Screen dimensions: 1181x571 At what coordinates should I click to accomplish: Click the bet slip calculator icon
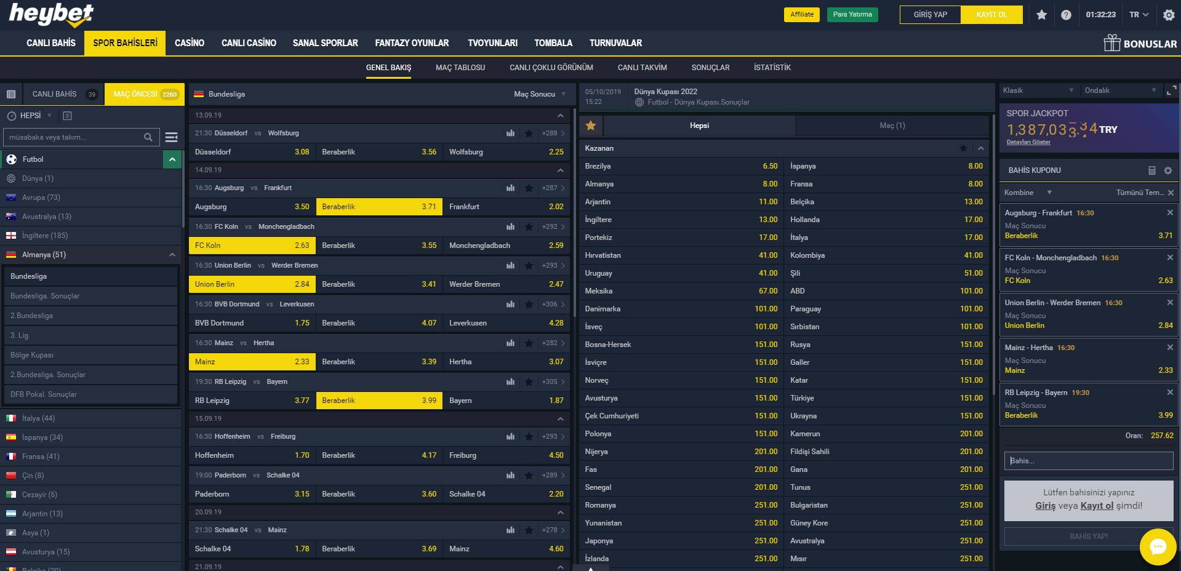coord(1152,170)
